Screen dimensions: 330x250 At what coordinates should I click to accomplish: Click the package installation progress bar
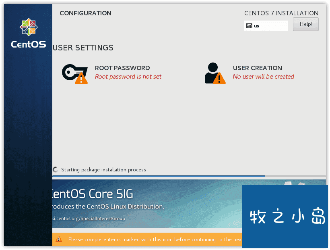189,176
